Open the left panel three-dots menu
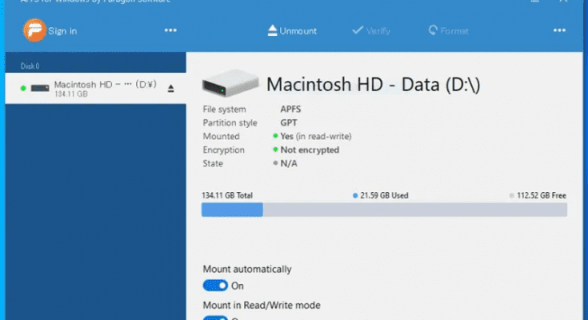Viewport: 588px width, 320px height. coord(170,30)
